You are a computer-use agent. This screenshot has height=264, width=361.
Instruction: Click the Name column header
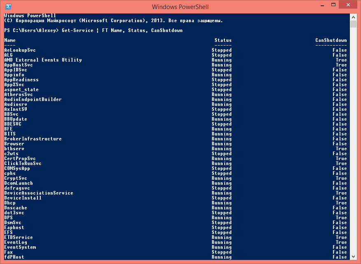click(x=10, y=40)
